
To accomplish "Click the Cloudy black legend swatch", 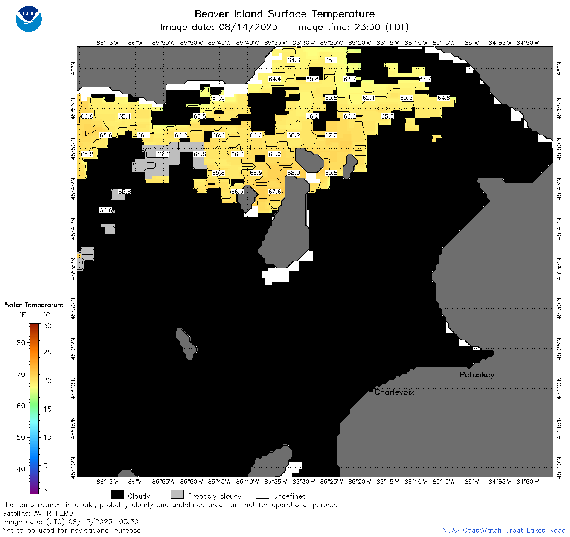I will tap(117, 494).
